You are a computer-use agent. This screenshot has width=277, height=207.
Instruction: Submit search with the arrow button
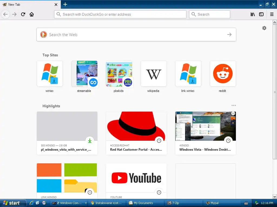(x=229, y=34)
